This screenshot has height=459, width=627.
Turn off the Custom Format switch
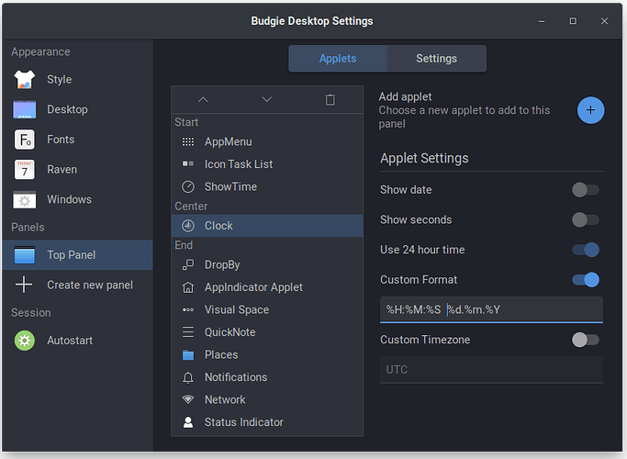click(585, 280)
